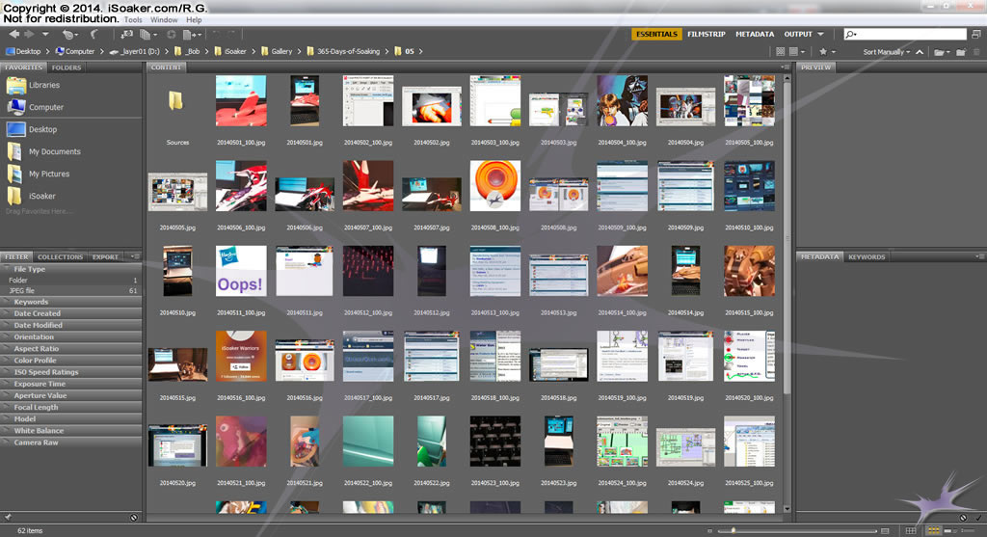The height and width of the screenshot is (537, 987).
Task: Click the Return to Photoshop boomerang icon
Action: 93,34
